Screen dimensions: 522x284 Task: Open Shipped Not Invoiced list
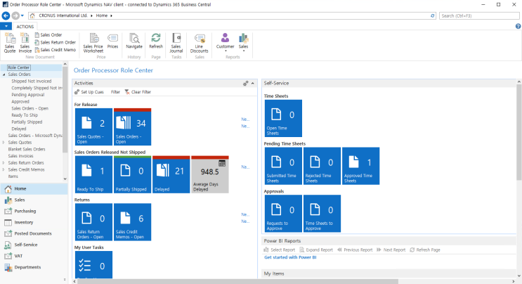tap(32, 82)
